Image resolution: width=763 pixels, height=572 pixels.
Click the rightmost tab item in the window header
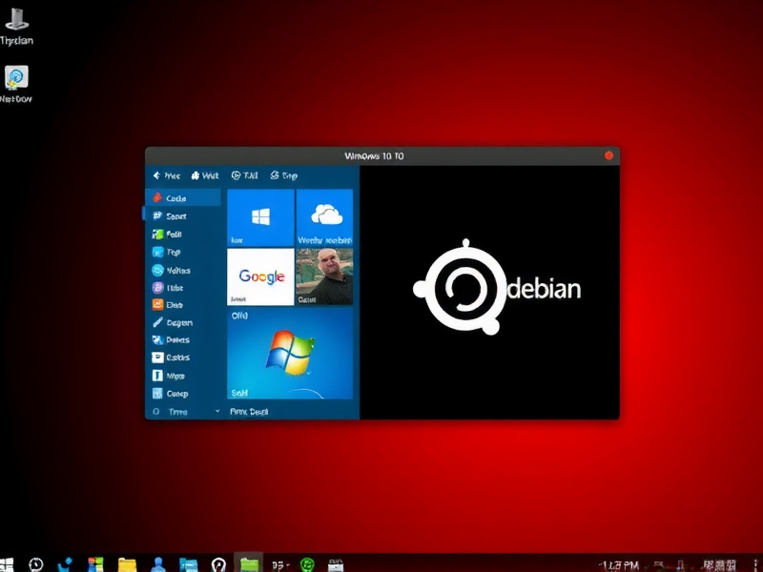pyautogui.click(x=283, y=175)
